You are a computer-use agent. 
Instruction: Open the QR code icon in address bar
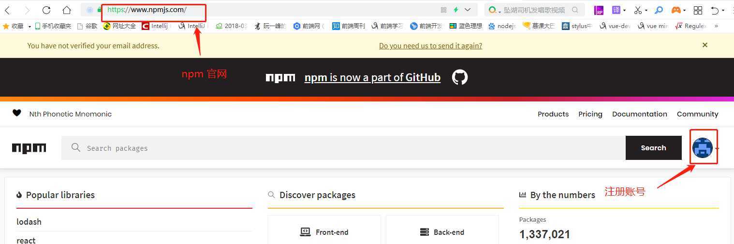[x=444, y=10]
